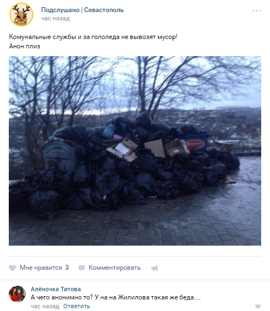Open the Алёночка Титова name link
The width and height of the screenshot is (270, 311).
coord(56,289)
